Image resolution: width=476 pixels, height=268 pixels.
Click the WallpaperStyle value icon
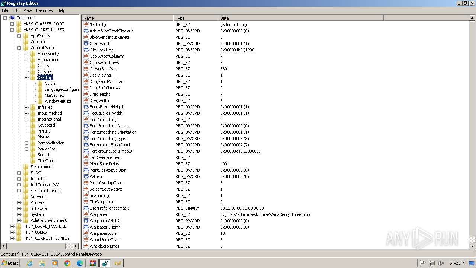point(86,233)
